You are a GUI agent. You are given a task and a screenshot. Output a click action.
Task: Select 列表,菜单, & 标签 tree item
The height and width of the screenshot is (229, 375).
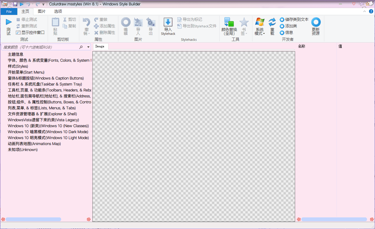[x=42, y=108]
